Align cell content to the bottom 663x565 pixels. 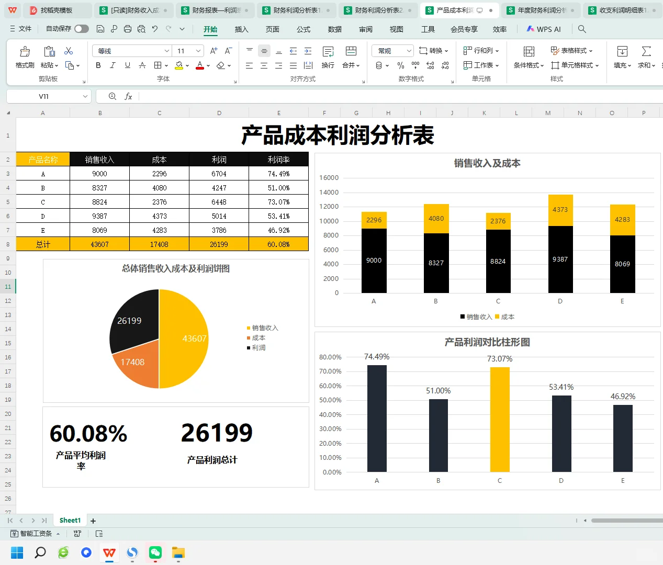pos(279,51)
